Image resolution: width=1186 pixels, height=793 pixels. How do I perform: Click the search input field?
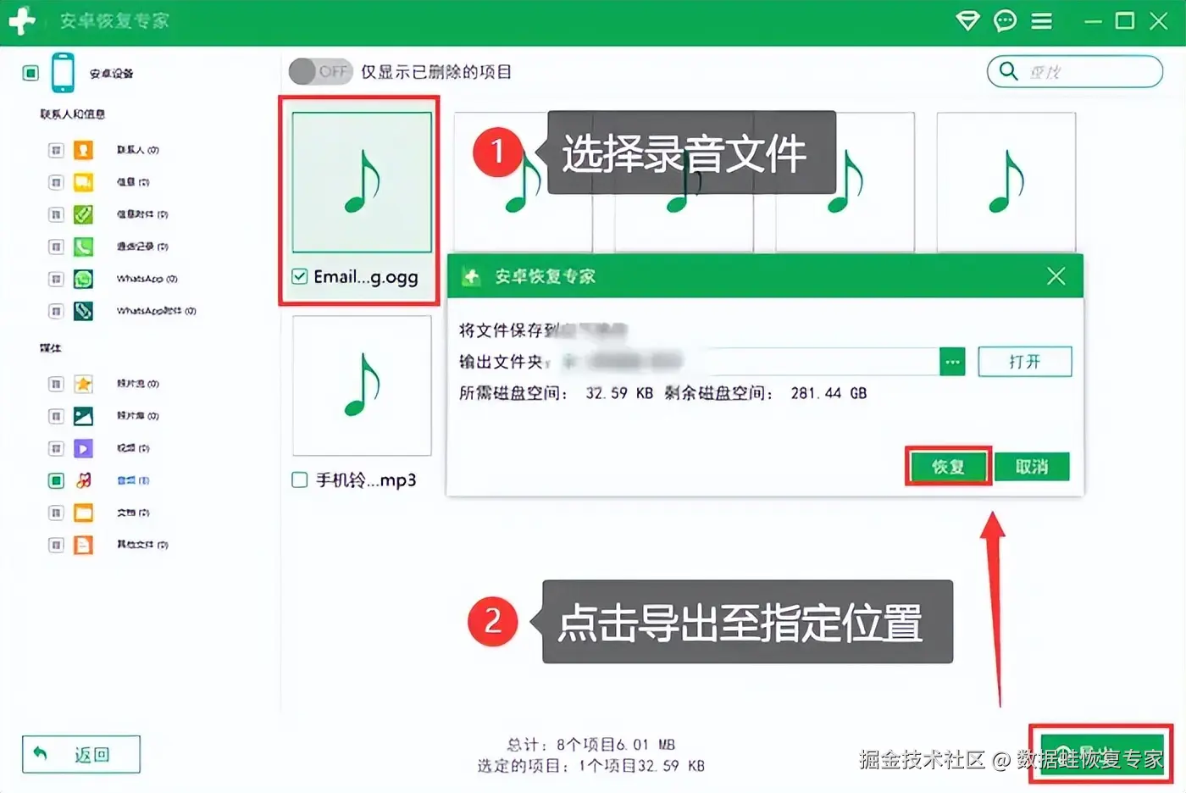point(1075,72)
